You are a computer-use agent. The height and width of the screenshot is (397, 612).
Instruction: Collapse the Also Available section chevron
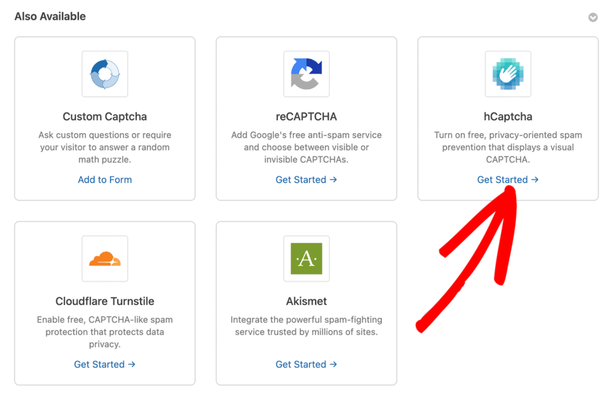pyautogui.click(x=593, y=17)
